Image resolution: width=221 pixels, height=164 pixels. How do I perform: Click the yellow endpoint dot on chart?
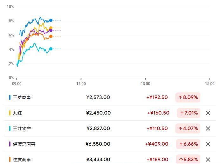click(x=51, y=28)
